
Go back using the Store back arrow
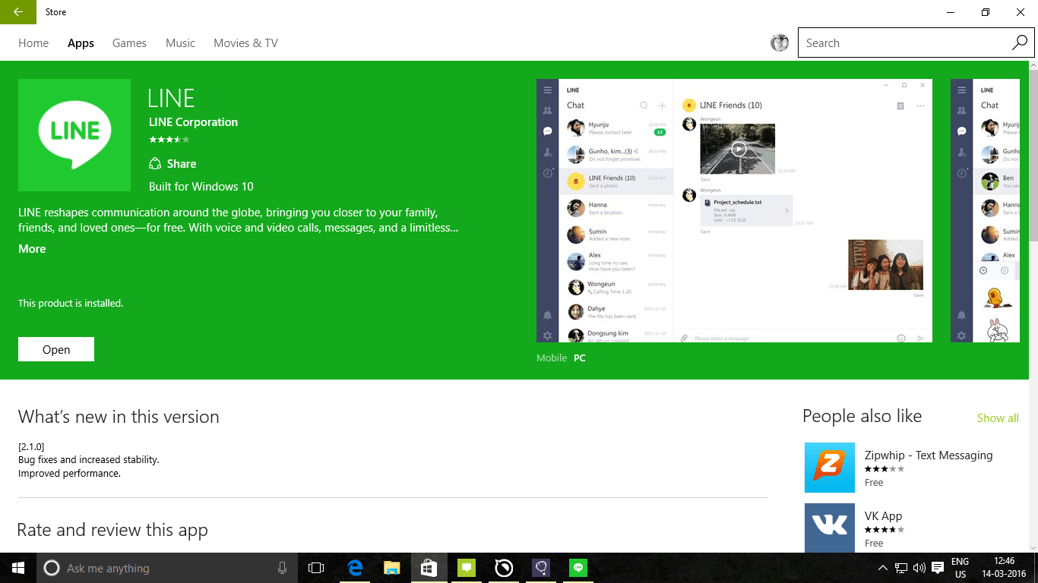18,12
